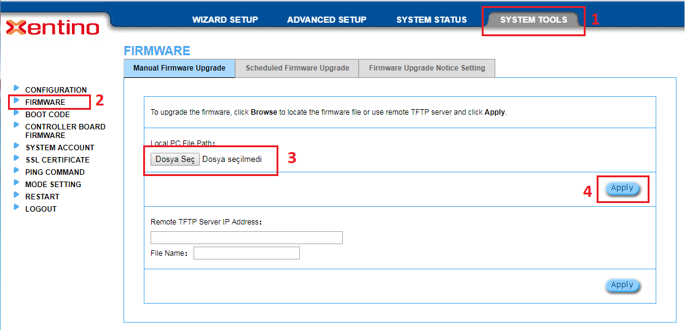Select the SYSTEM TOOLS top tab
Screen dimensions: 687x330
[x=533, y=20]
